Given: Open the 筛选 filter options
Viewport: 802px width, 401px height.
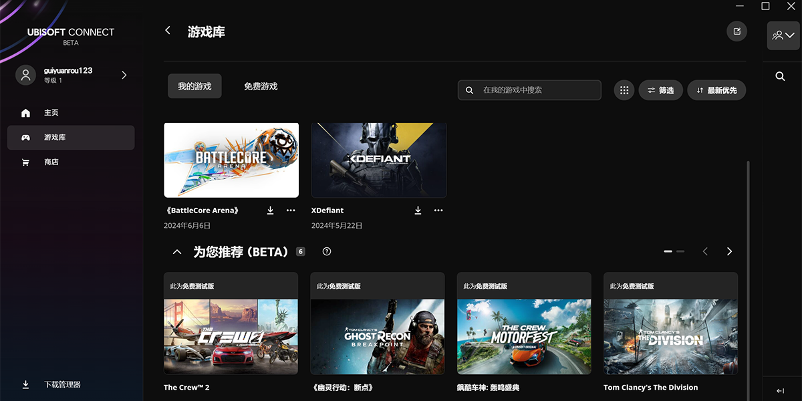Looking at the screenshot, I should click(660, 90).
